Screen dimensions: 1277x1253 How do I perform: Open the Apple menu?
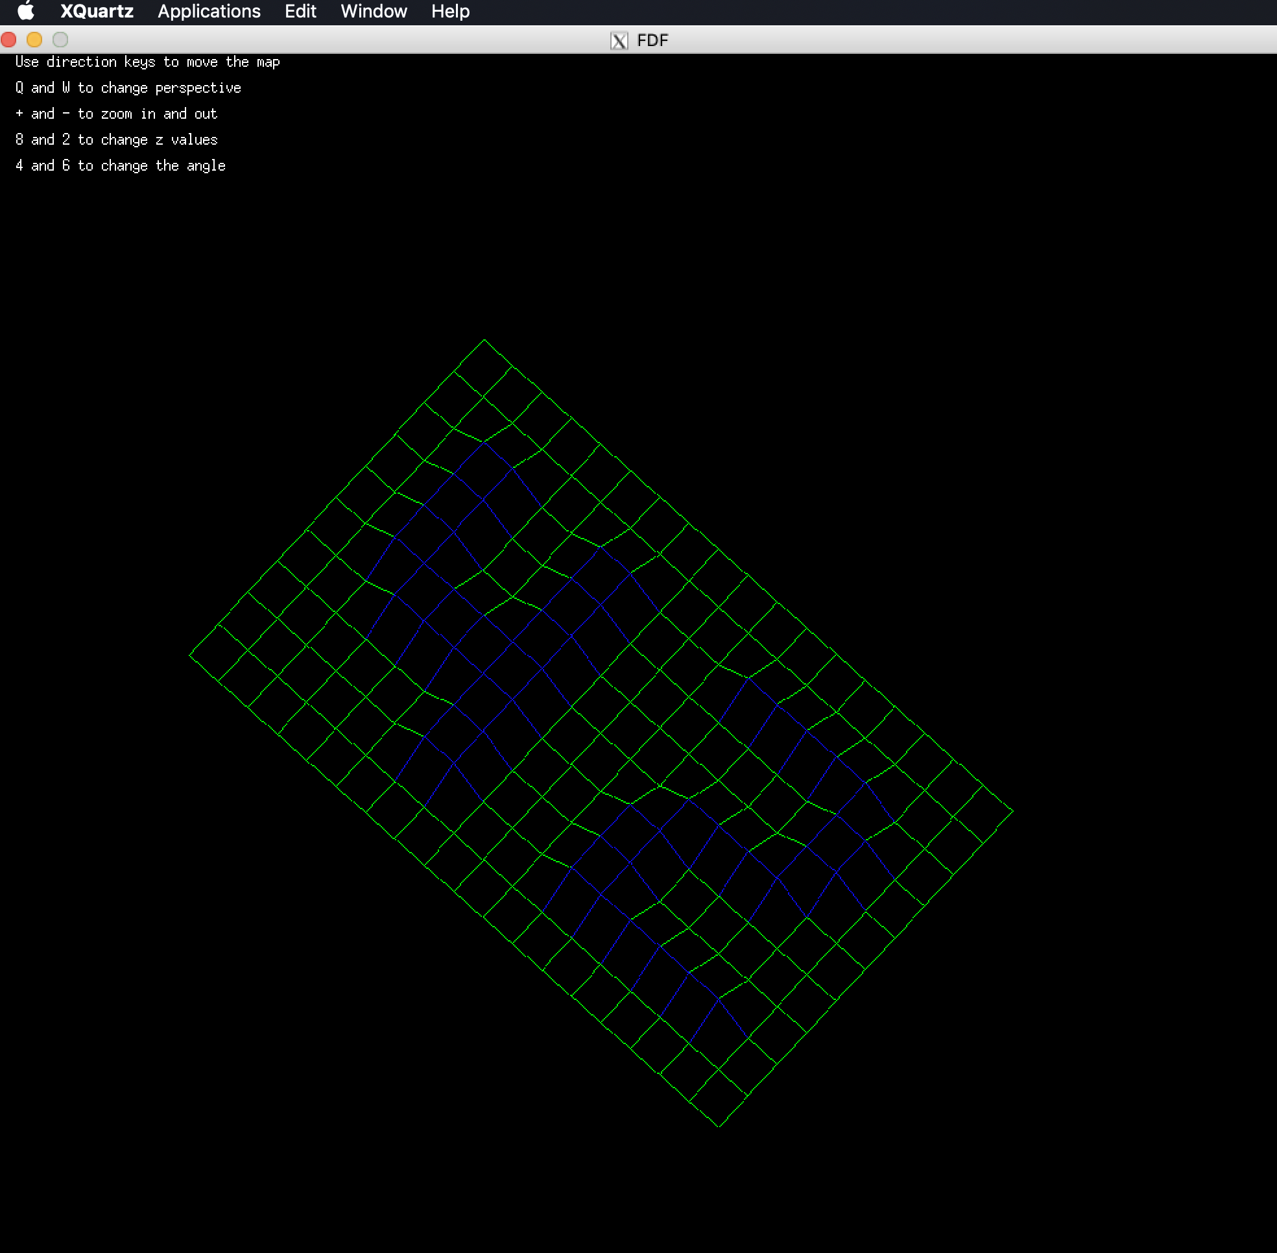tap(25, 11)
